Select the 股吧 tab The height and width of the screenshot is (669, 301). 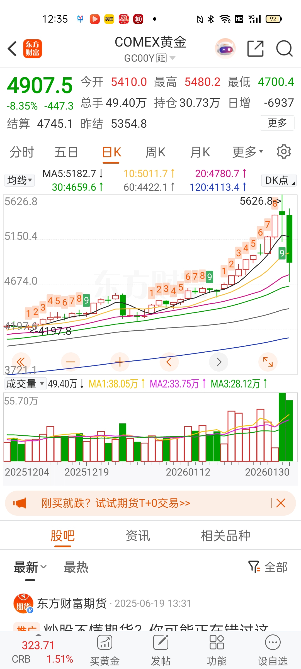point(62,536)
